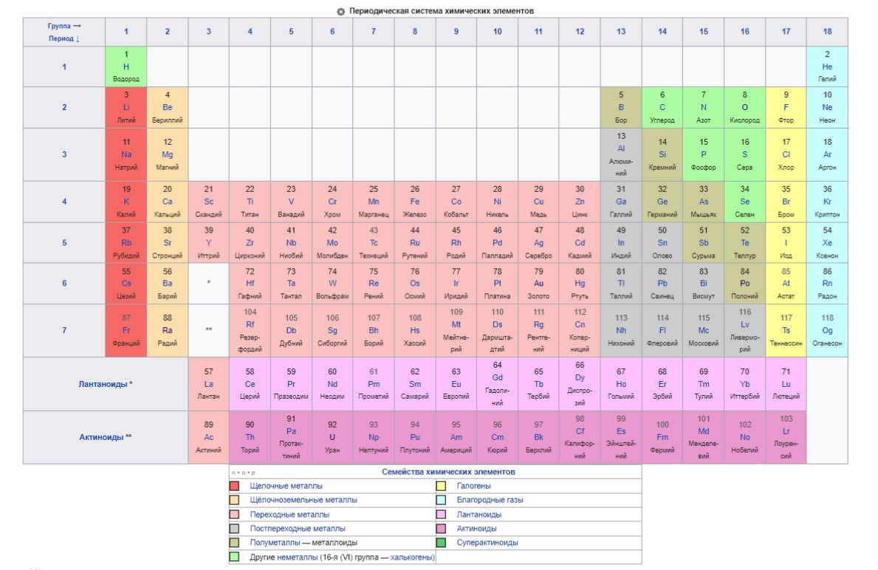Select the Иод (I) element cell
The width and height of the screenshot is (878, 570).
786,242
